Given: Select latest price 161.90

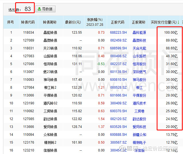Looking at the screenshot, I should pos(77,142).
